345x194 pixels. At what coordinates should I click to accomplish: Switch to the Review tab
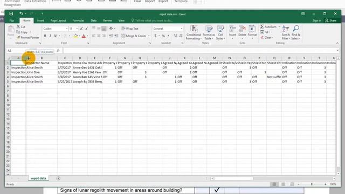coord(108,20)
